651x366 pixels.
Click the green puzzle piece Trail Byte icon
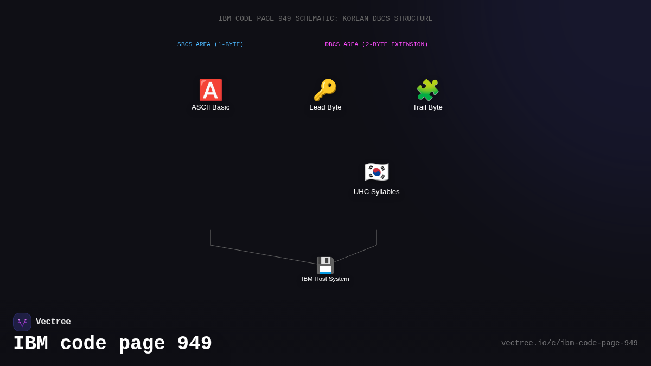[427, 90]
